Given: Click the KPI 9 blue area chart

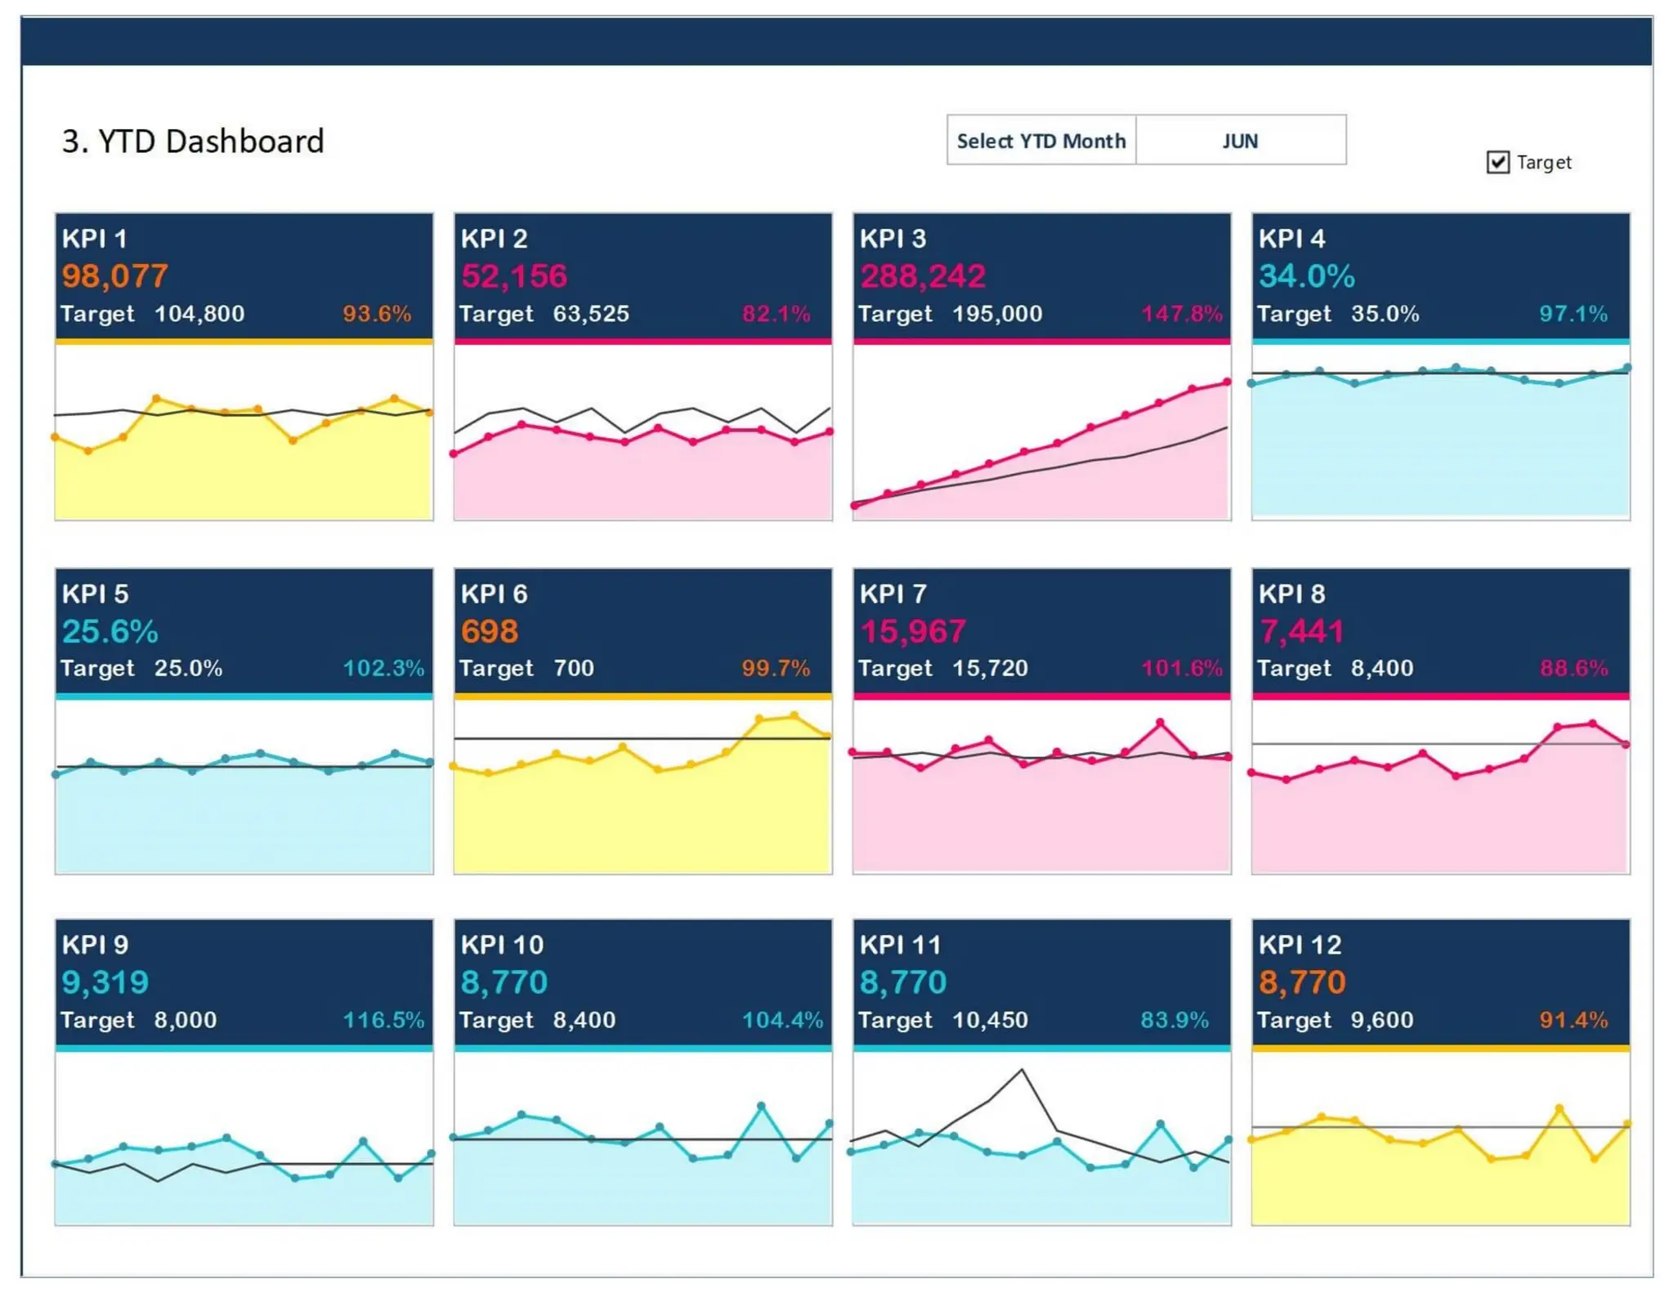Looking at the screenshot, I should tap(244, 1139).
